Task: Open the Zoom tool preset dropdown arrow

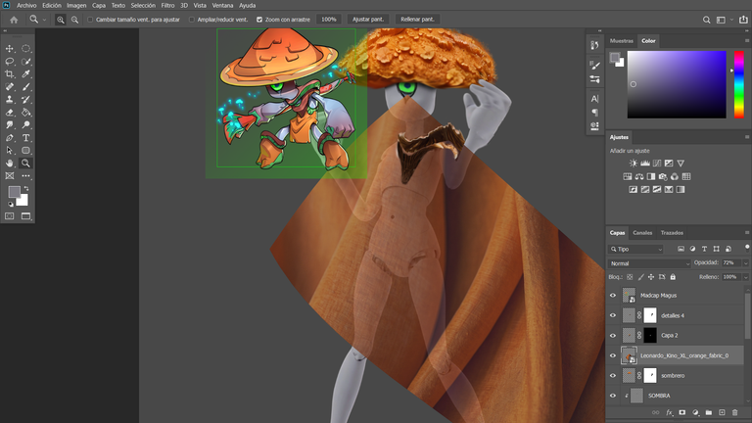Action: 44,20
